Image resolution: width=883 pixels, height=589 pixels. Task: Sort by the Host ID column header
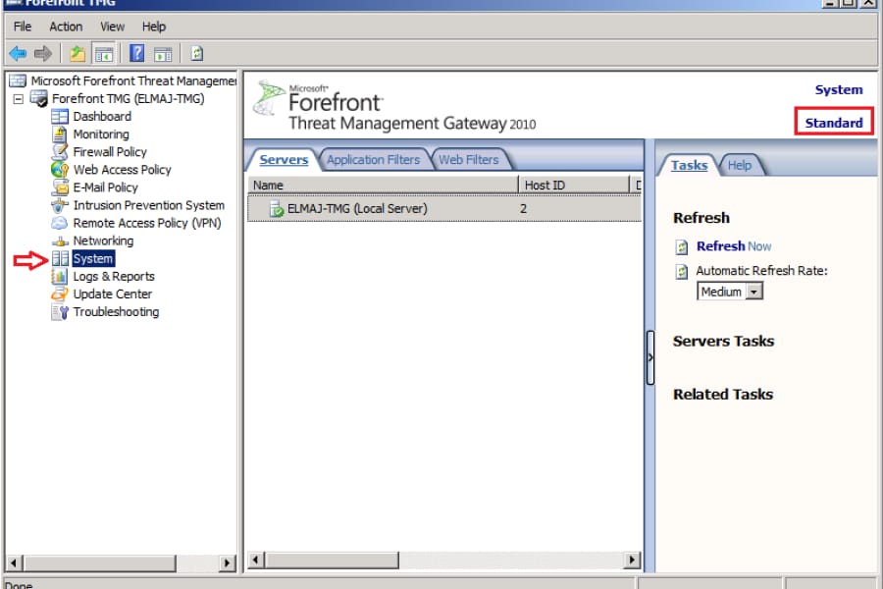coord(573,185)
